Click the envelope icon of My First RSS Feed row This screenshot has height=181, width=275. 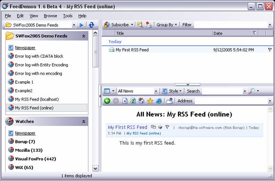pos(111,50)
